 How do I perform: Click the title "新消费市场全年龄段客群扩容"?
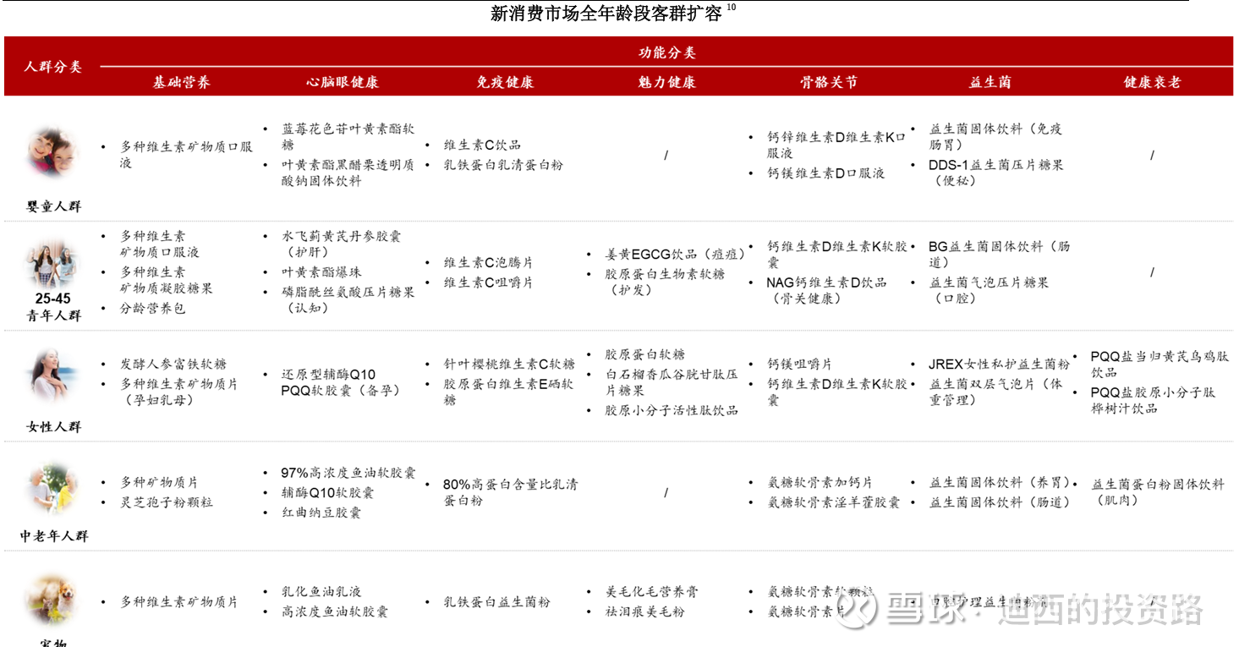(606, 14)
